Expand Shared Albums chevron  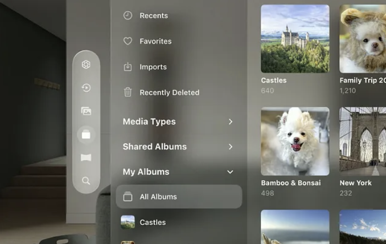(230, 147)
